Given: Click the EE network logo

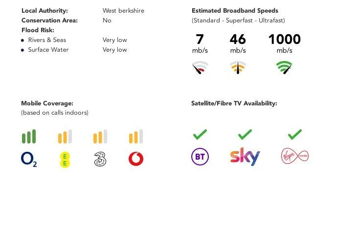Looking at the screenshot, I should pos(65,159).
